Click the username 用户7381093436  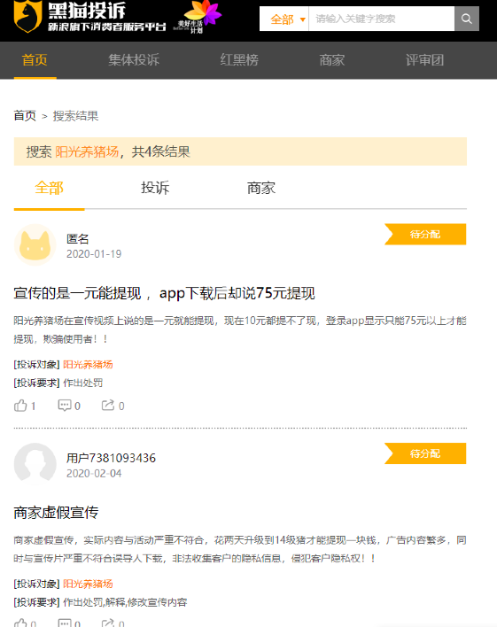[111, 458]
